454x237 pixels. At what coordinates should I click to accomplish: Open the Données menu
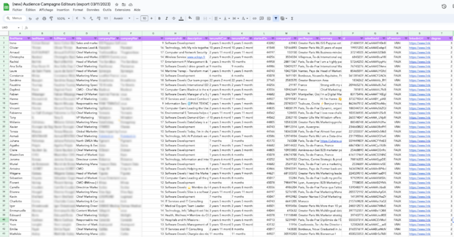click(x=93, y=10)
